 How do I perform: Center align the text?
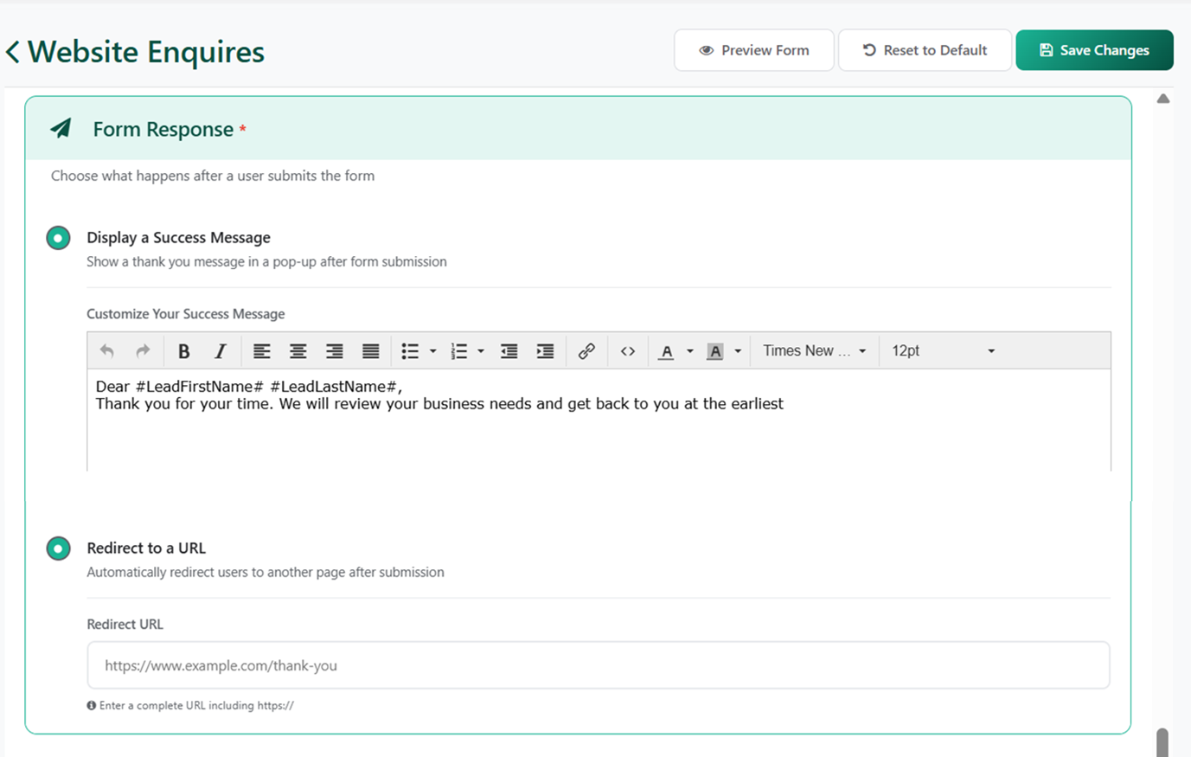click(298, 350)
